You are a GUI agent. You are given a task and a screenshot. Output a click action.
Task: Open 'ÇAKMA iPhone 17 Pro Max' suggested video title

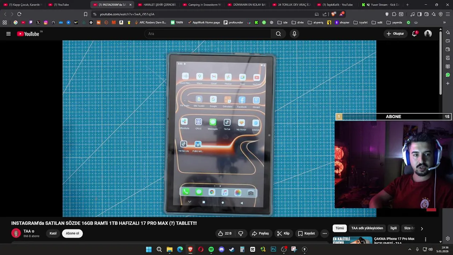click(x=394, y=241)
